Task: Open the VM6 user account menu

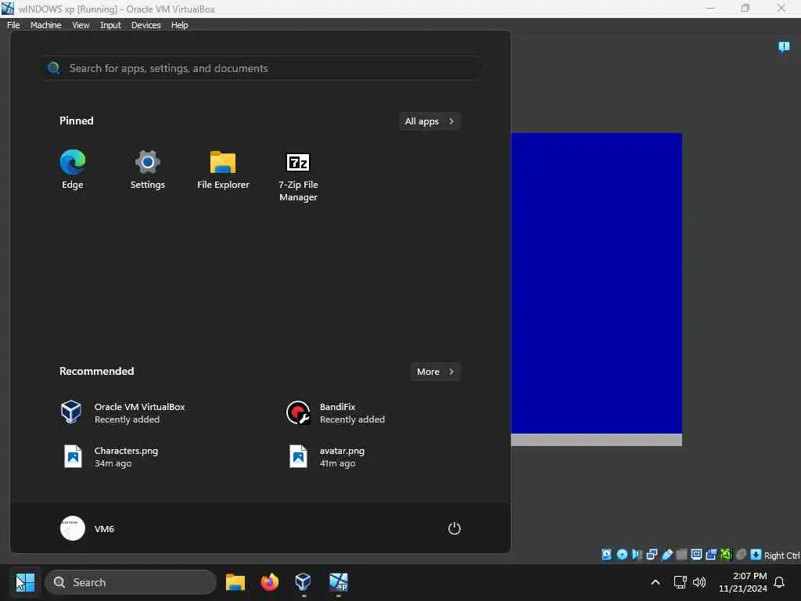Action: [x=88, y=528]
